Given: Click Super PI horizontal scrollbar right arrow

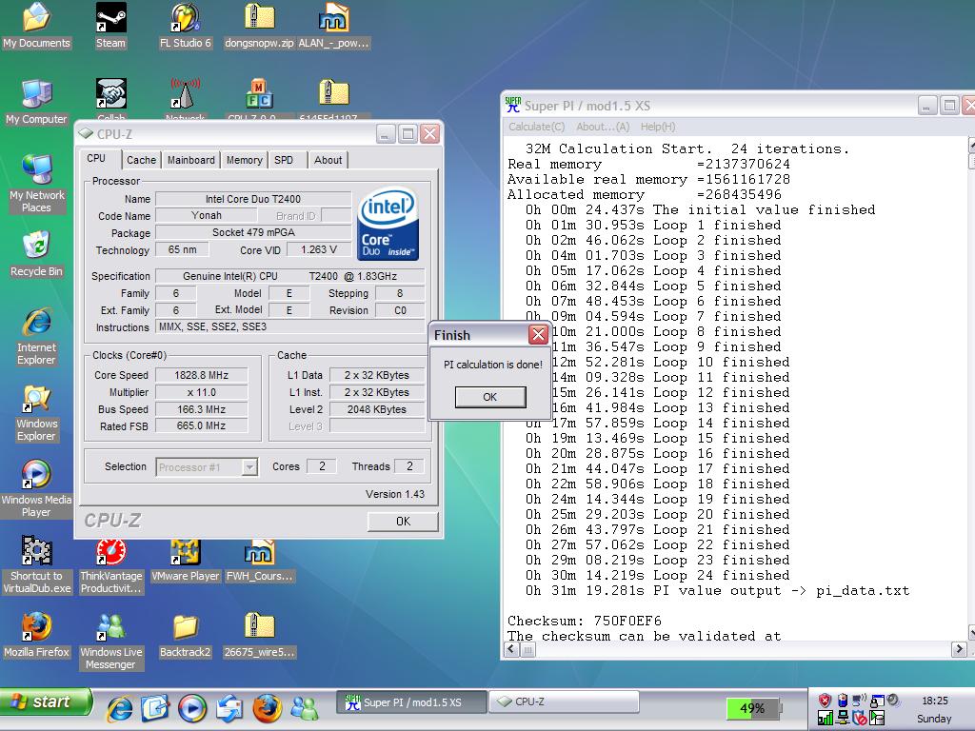Looking at the screenshot, I should click(958, 649).
